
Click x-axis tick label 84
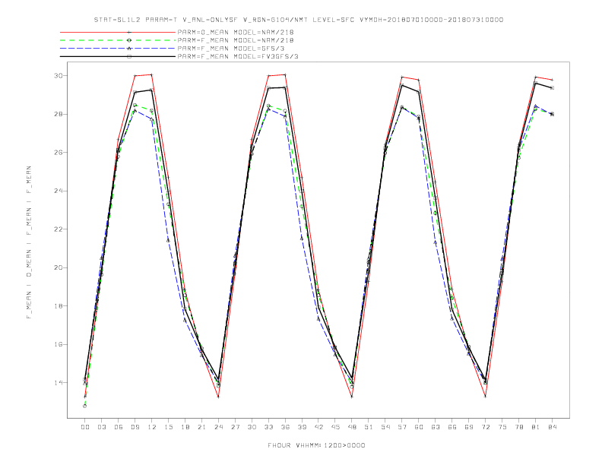tap(552, 427)
